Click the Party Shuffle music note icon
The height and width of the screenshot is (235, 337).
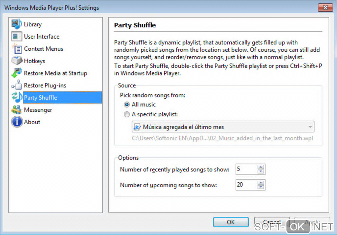click(17, 97)
